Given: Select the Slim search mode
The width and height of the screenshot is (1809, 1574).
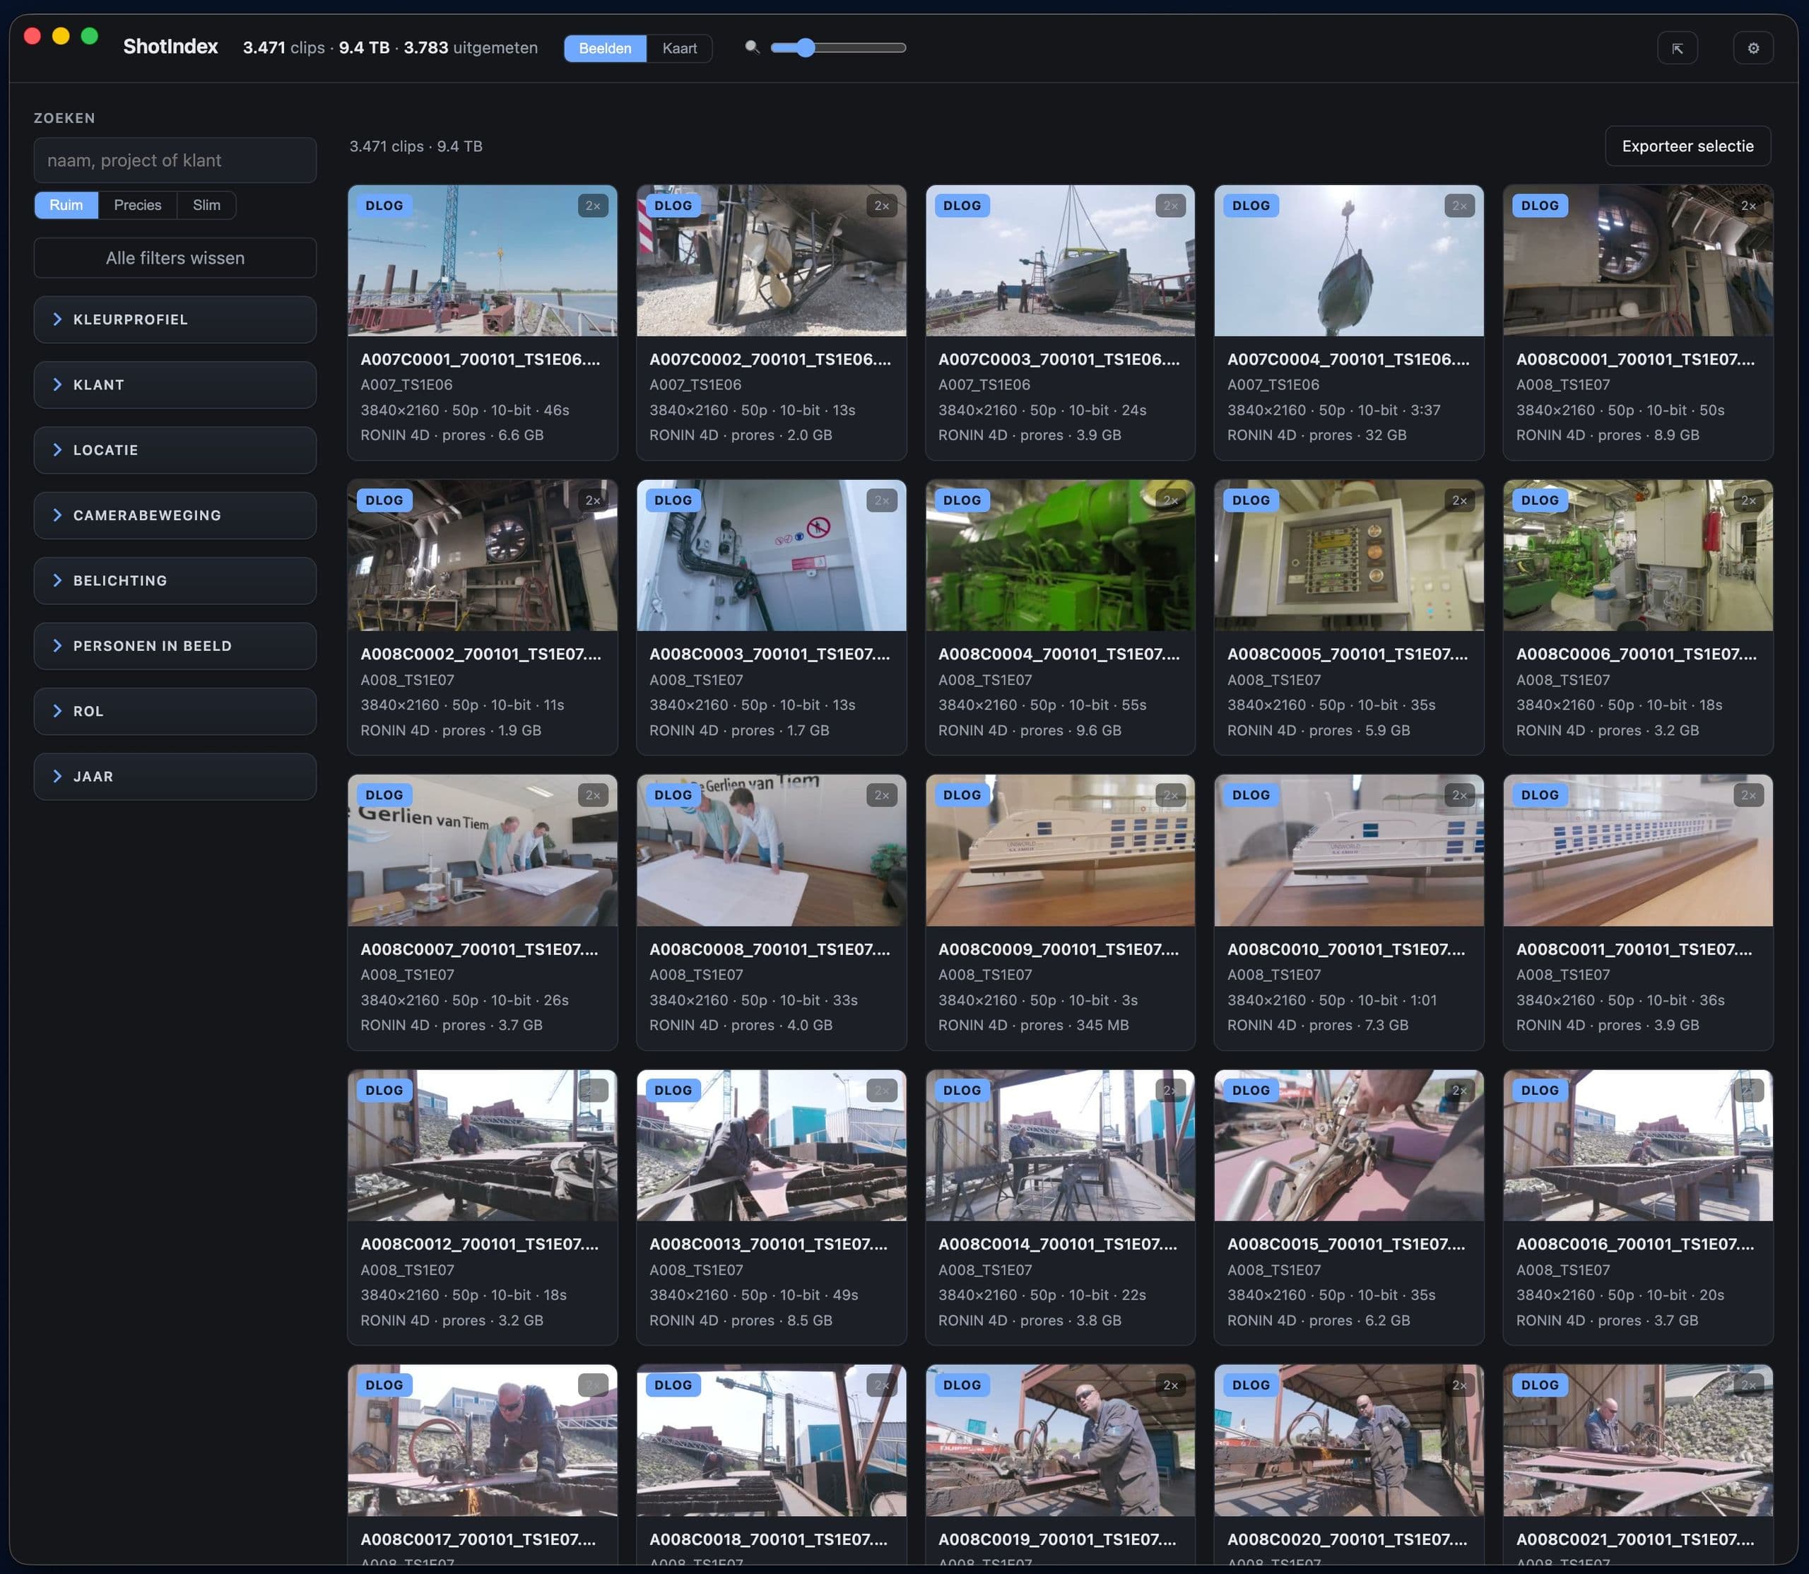Looking at the screenshot, I should [206, 205].
